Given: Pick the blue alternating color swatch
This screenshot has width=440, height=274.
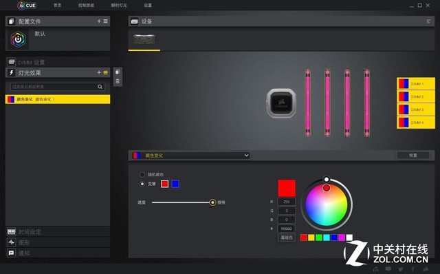Looking at the screenshot, I should click(175, 184).
